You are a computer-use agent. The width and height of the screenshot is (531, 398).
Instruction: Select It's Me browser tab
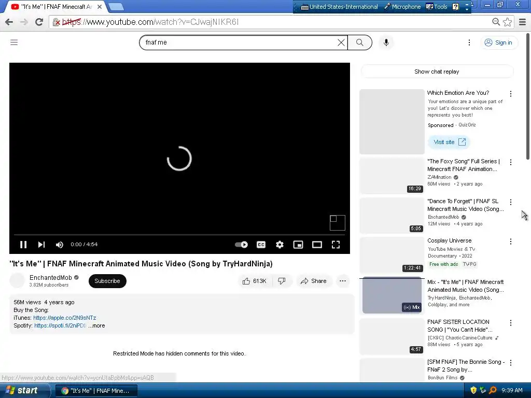[x=56, y=6]
